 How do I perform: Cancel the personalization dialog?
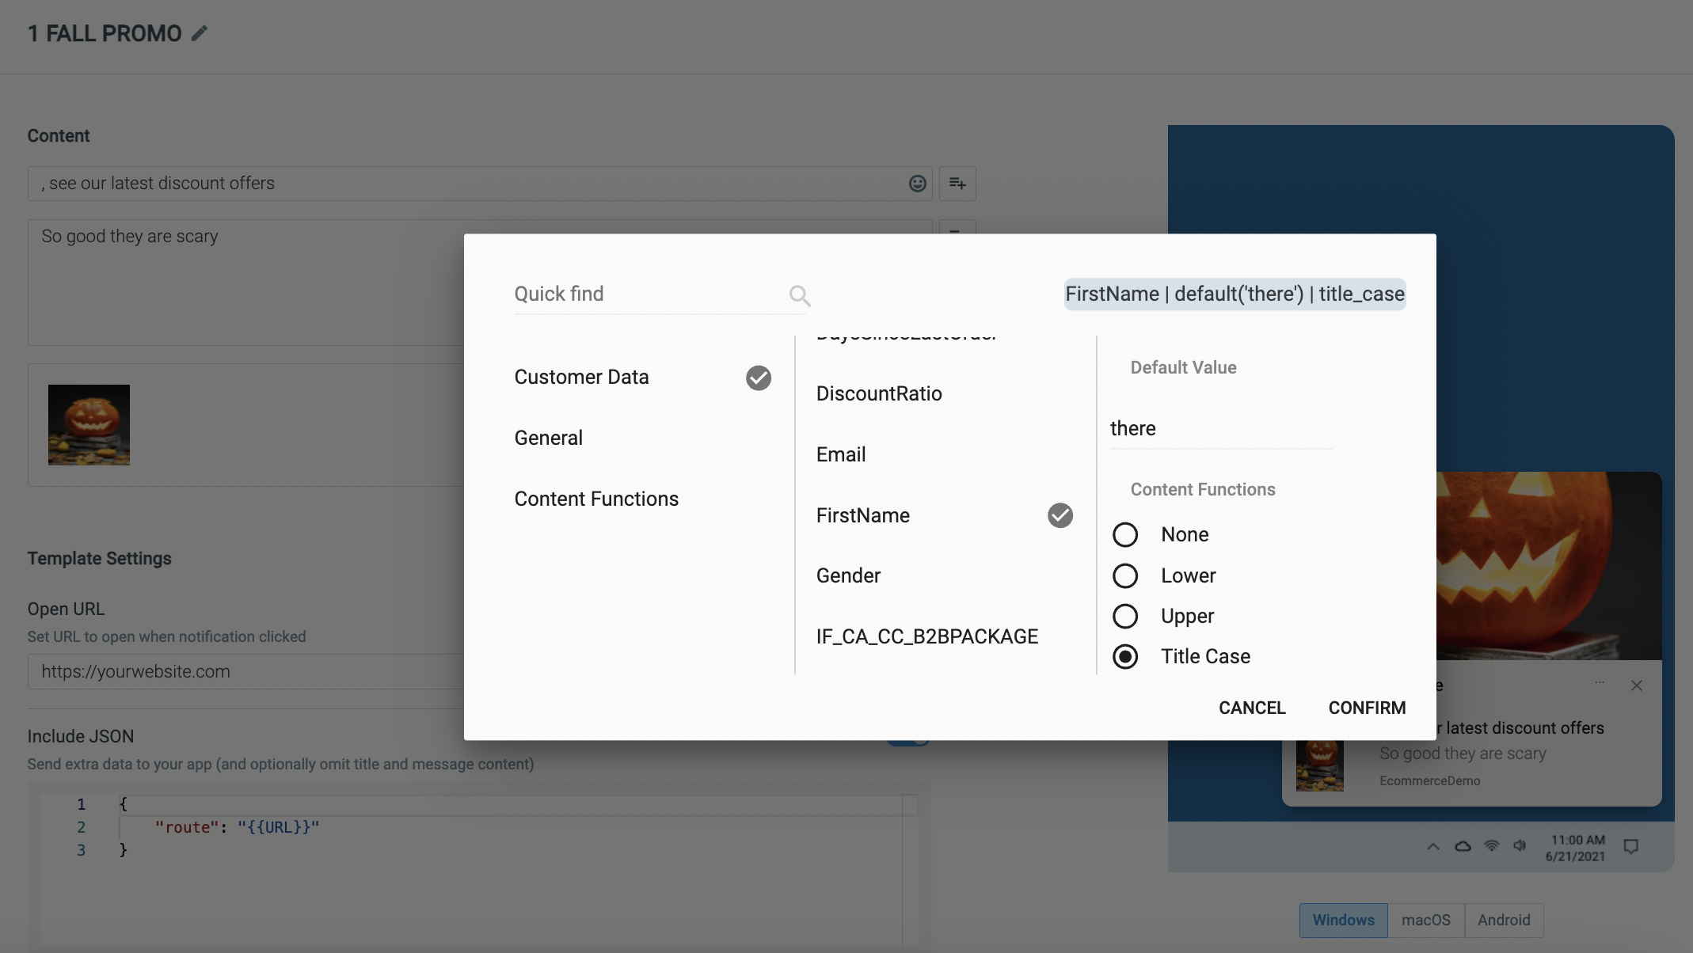[1252, 708]
